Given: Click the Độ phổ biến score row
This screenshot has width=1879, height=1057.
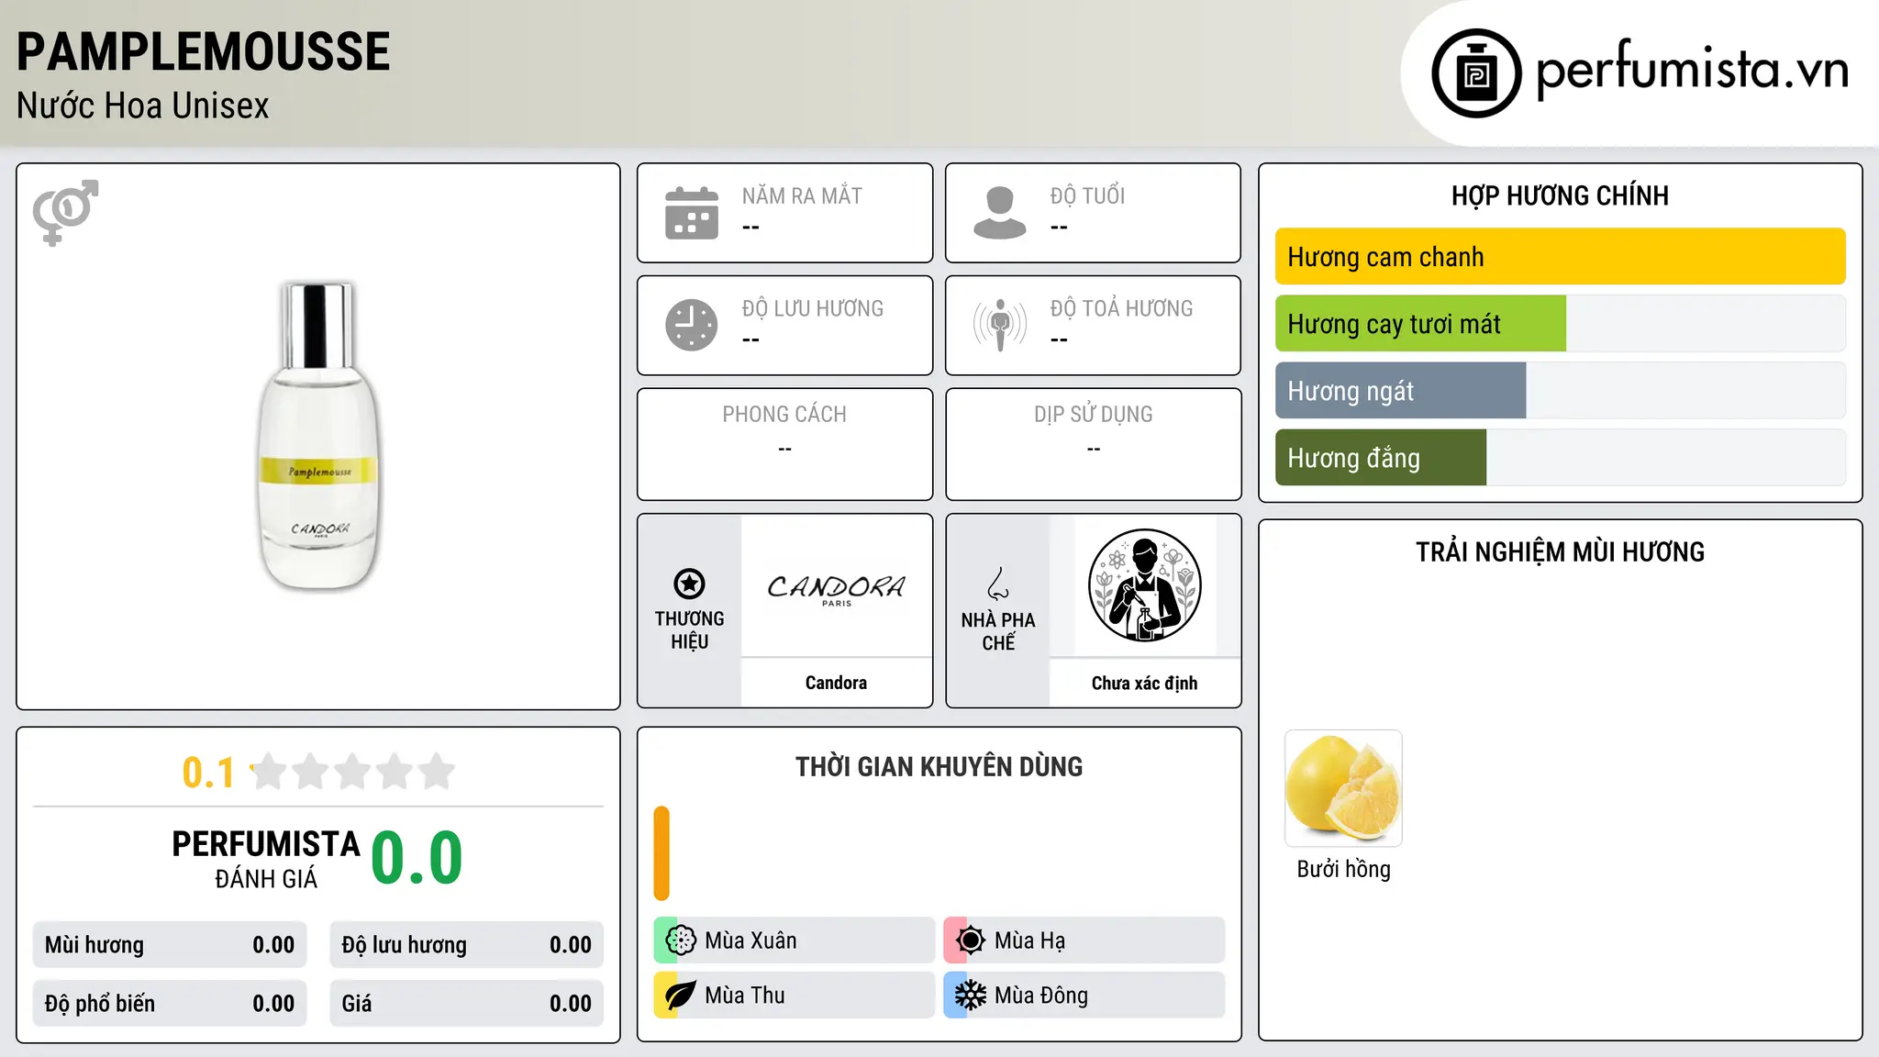Looking at the screenshot, I should point(170,1004).
